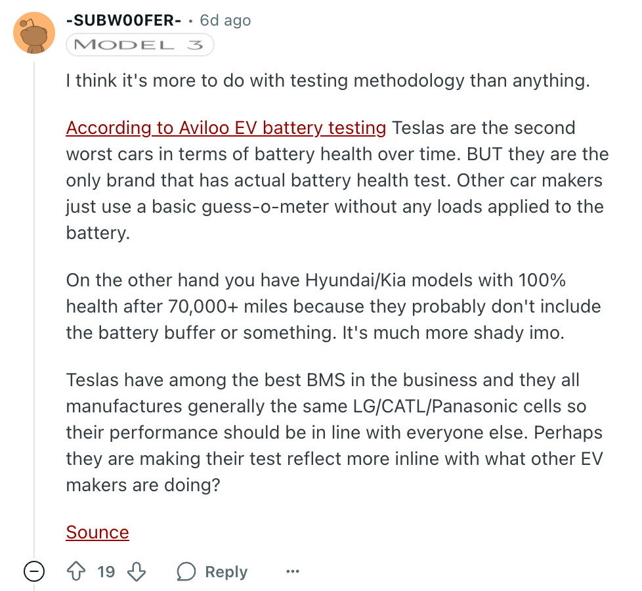
Task: Collapse the thread using the vertical line
Action: (x=34, y=295)
